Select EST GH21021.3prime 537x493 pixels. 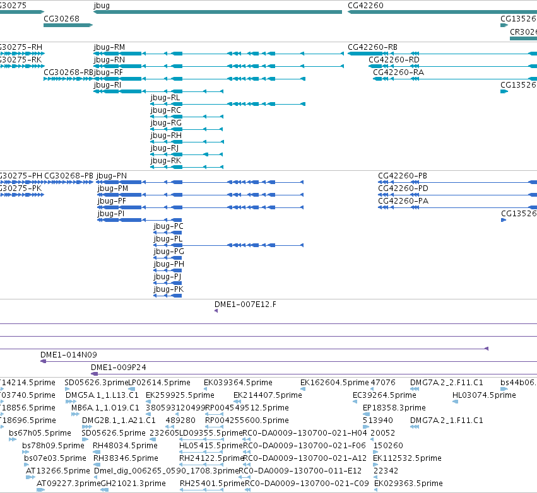coord(133,484)
